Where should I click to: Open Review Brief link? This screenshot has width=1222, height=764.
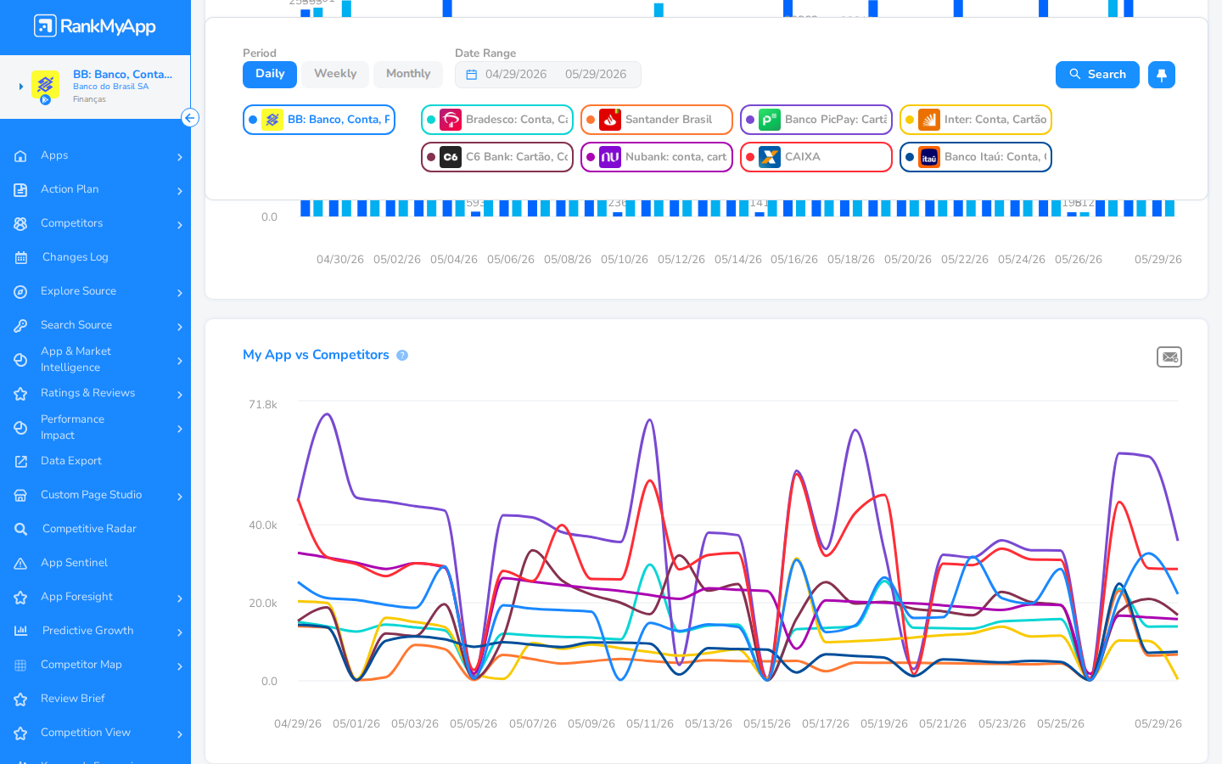click(x=73, y=699)
